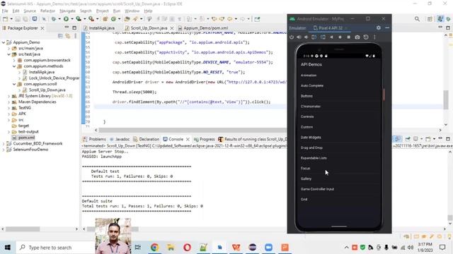Select Scroll_Up_Down.java in tree
The height and width of the screenshot is (254, 453).
(x=47, y=90)
